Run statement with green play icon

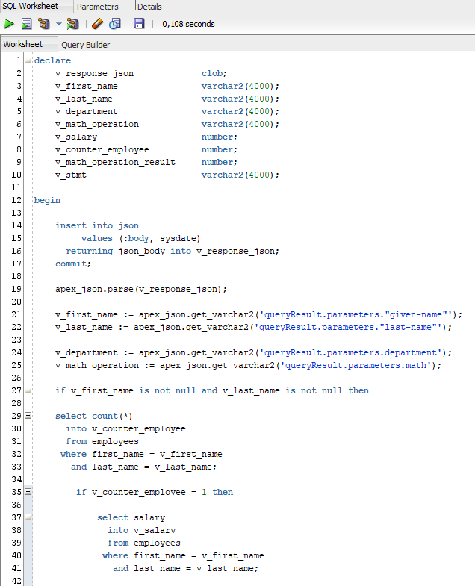tap(8, 24)
